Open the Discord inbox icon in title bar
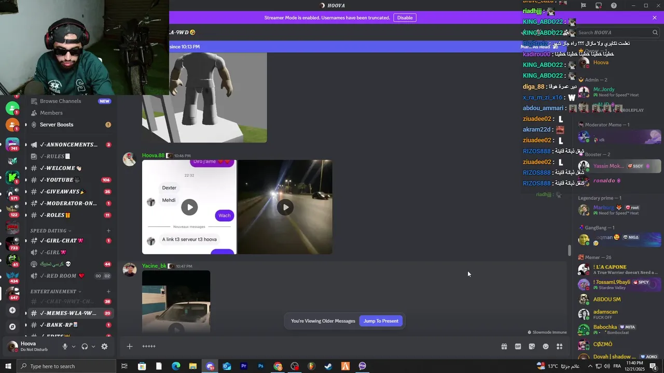Screen dimensions: 664x373 tap(599, 6)
